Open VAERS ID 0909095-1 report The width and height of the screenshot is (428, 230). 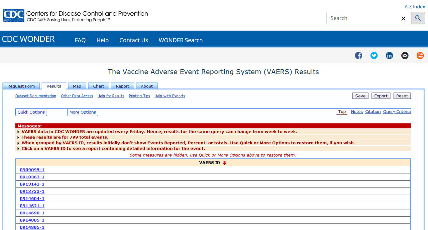coord(32,170)
